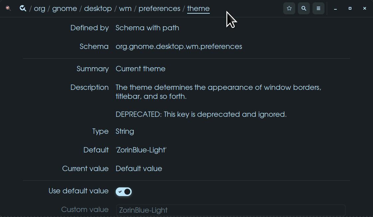Screen dimensions: 373x217
Task: Click the Custom value text field
Action: [231, 210]
